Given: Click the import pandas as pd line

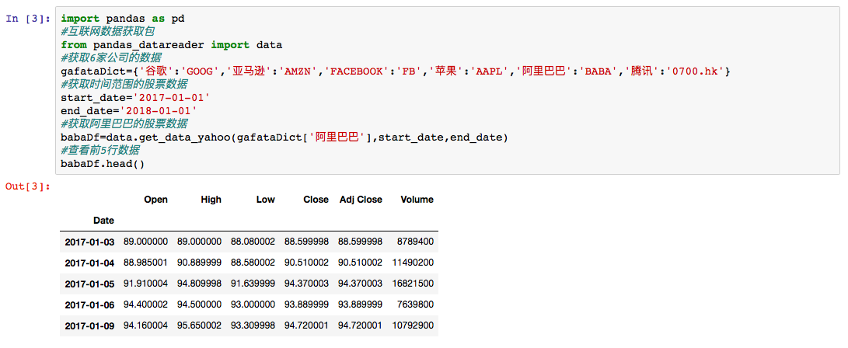Looking at the screenshot, I should 123,19.
